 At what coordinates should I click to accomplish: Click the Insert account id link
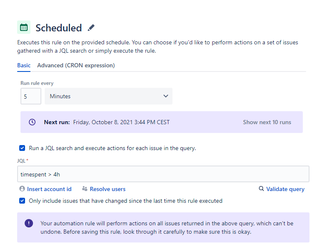(x=49, y=189)
